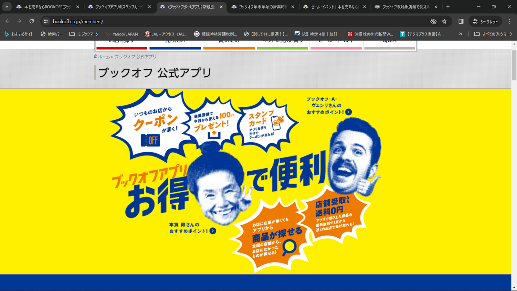Close the 本を売るならBOOKOFF tab
Screen dimensions: 517x291
pos(78,6)
